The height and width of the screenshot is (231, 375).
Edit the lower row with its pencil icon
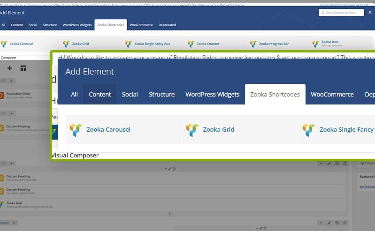[x=329, y=223]
